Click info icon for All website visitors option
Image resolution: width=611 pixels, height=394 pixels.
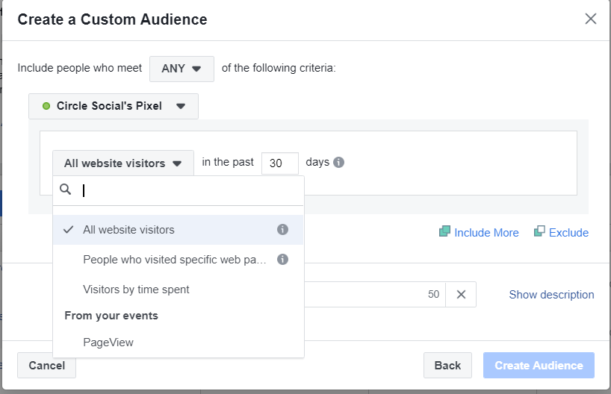pyautogui.click(x=282, y=230)
